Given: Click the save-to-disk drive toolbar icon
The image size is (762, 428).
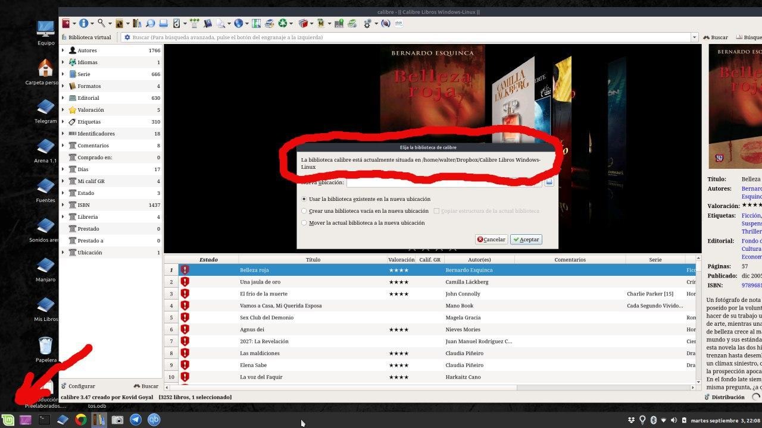Looking at the screenshot, I should (x=163, y=23).
